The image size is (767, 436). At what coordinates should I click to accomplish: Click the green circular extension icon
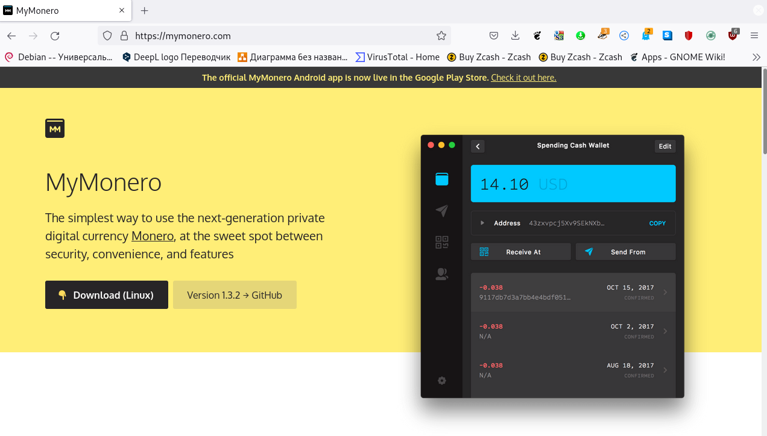point(711,36)
